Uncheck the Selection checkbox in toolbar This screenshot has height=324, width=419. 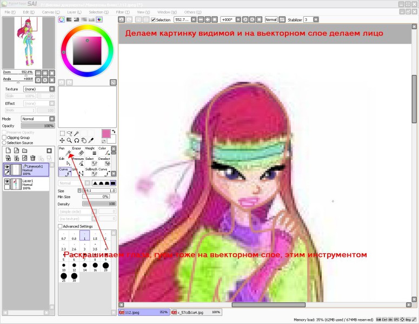click(x=153, y=20)
